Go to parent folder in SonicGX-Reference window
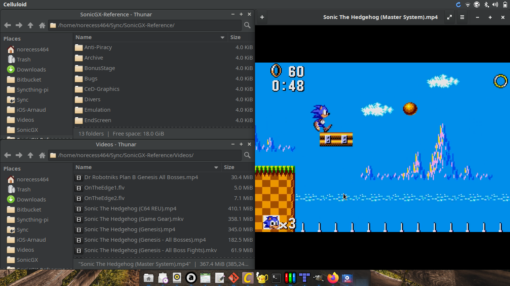510x286 pixels. click(31, 25)
